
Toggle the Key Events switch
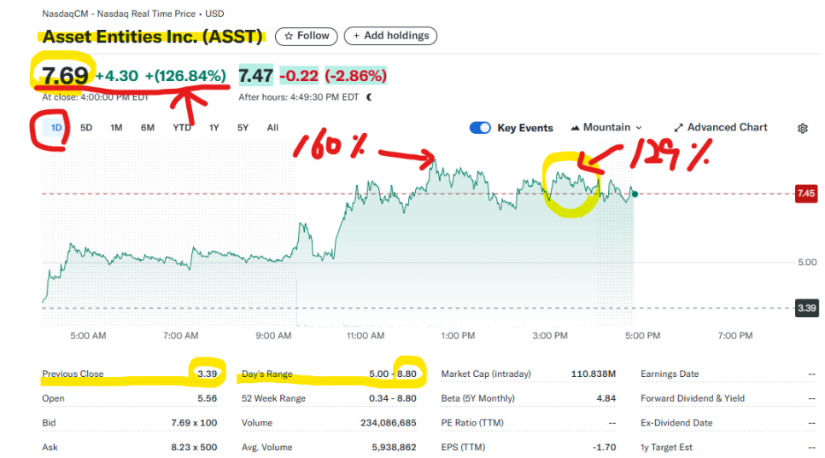tap(480, 128)
